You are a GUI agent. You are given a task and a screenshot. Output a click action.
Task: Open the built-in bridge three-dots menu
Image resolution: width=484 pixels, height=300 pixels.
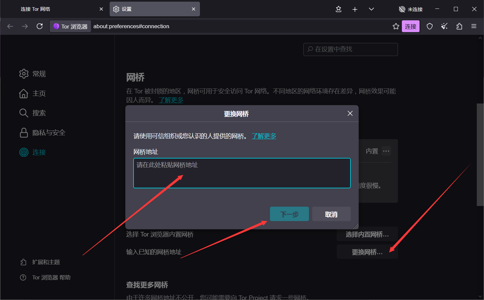(x=386, y=151)
